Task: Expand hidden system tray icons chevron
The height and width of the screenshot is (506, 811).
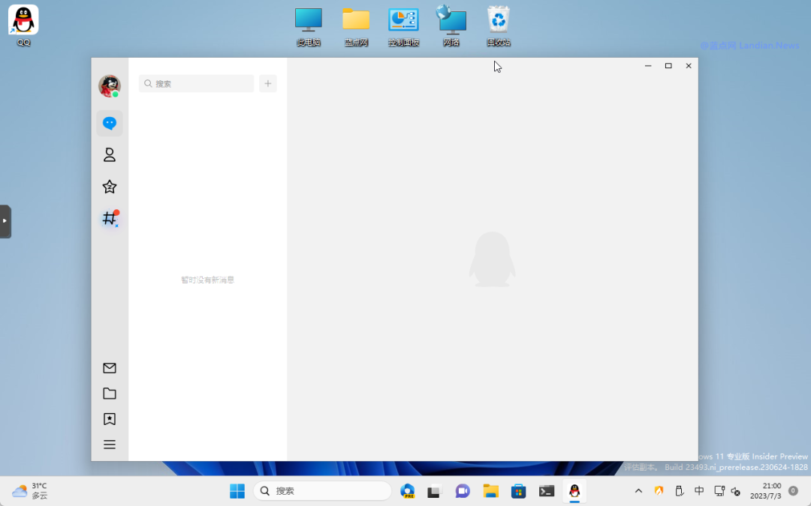Action: pyautogui.click(x=638, y=491)
